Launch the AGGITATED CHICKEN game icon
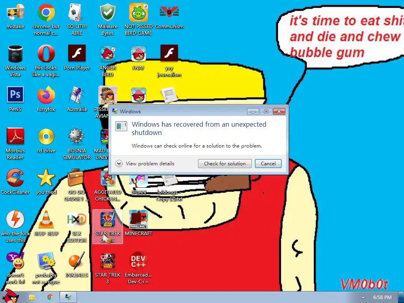The height and width of the screenshot is (303, 404). pyautogui.click(x=108, y=188)
